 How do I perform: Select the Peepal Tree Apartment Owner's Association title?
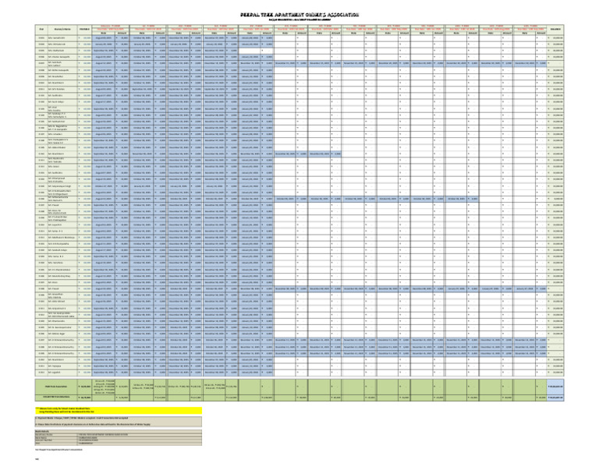click(299, 15)
